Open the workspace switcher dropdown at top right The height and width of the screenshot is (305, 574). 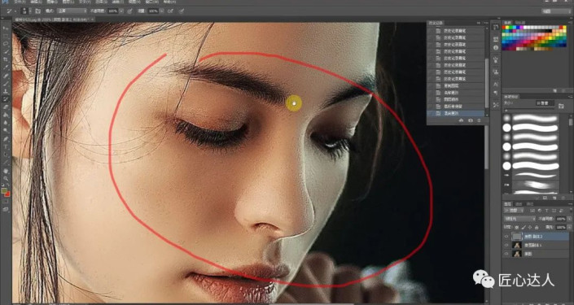tap(556, 11)
